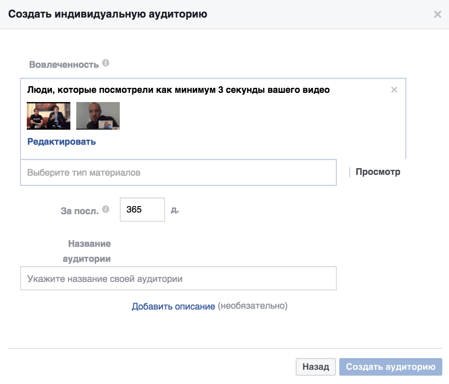Click the Просмотр button
This screenshot has width=449, height=384.
pyautogui.click(x=378, y=172)
